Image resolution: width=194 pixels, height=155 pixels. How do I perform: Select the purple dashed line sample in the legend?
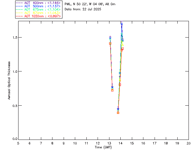[x=19, y=3]
